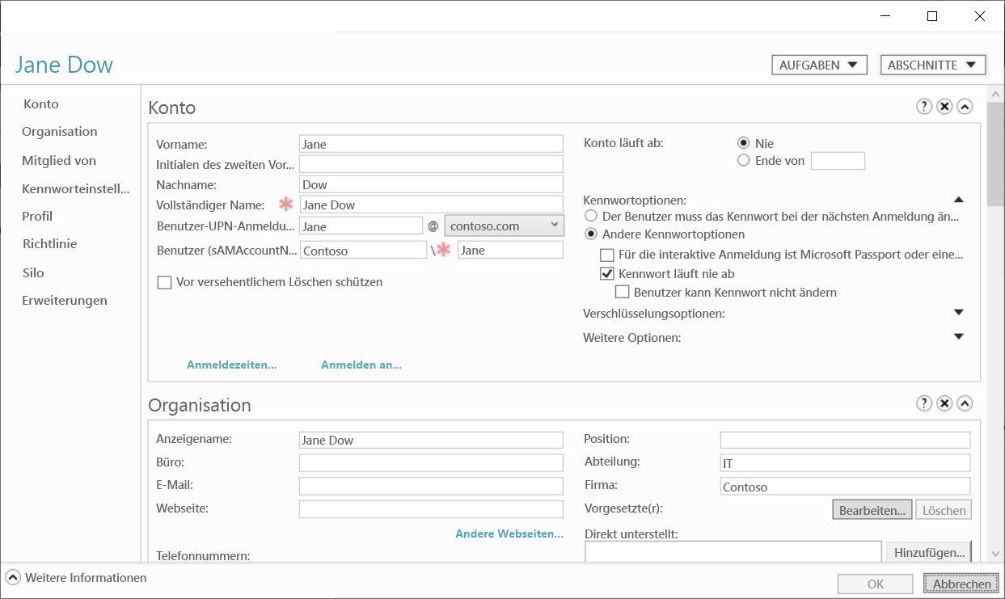Expand the Weitere Optionen section
The height and width of the screenshot is (599, 1005).
(958, 337)
